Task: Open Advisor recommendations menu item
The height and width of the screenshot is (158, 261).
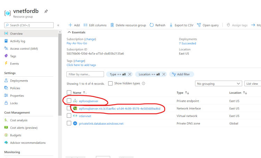Action: coord(27,143)
